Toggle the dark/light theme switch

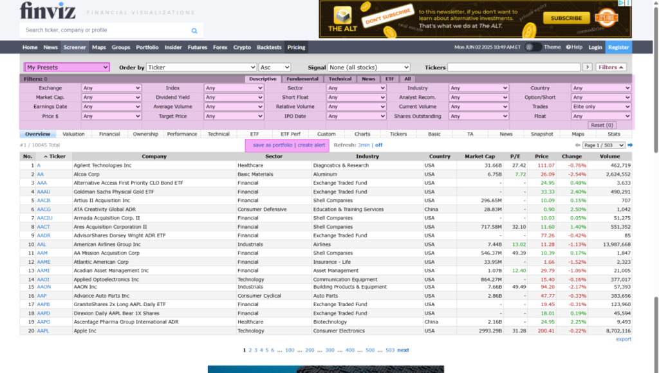532,47
